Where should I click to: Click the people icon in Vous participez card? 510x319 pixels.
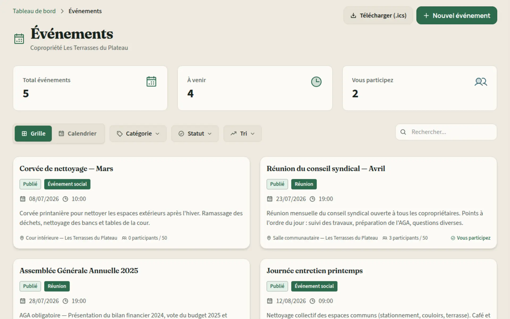pyautogui.click(x=481, y=82)
